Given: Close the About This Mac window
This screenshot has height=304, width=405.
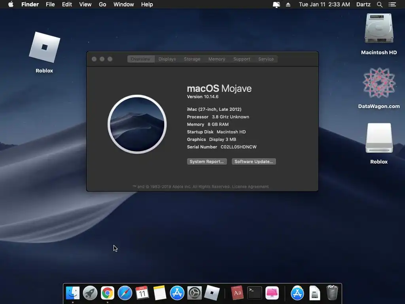Looking at the screenshot, I should coord(94,59).
